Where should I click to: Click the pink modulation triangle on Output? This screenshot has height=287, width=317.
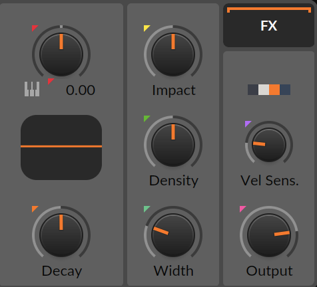coord(242,209)
